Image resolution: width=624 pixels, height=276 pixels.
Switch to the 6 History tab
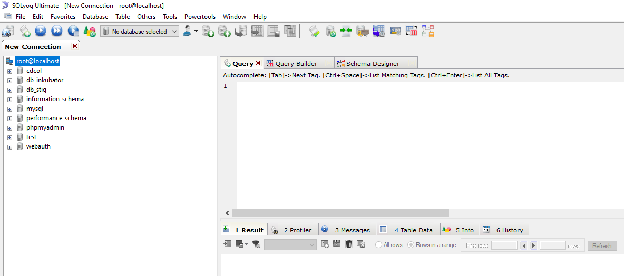pos(504,230)
